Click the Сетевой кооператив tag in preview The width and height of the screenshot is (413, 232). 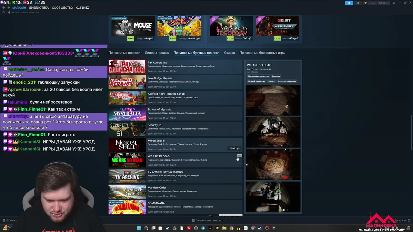pyautogui.click(x=257, y=81)
